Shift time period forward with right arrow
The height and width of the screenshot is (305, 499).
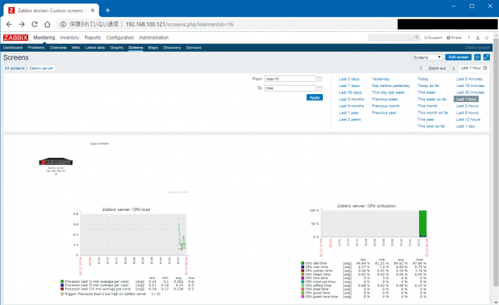pos(454,68)
